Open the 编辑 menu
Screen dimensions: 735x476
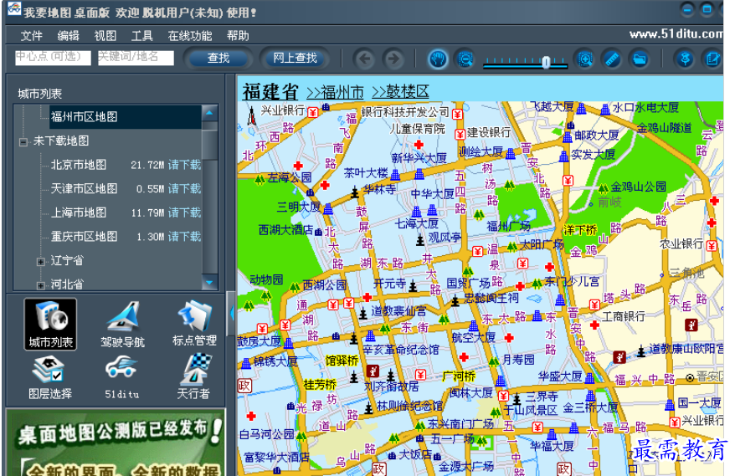pyautogui.click(x=69, y=36)
